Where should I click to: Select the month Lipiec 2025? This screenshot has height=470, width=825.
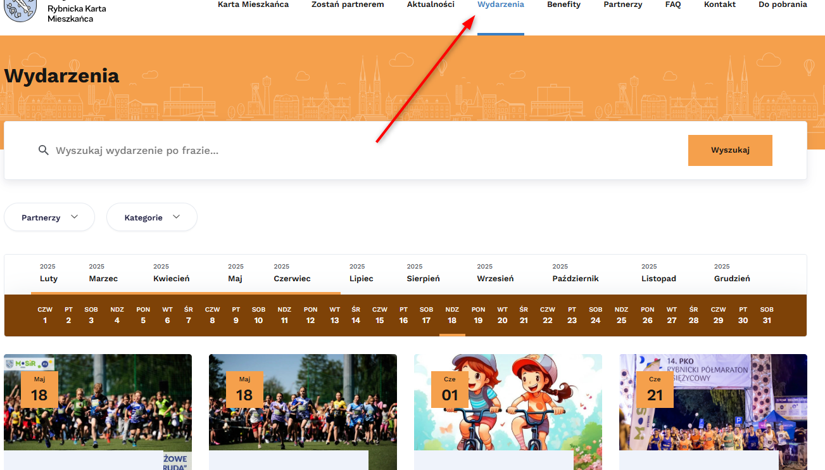pos(362,273)
